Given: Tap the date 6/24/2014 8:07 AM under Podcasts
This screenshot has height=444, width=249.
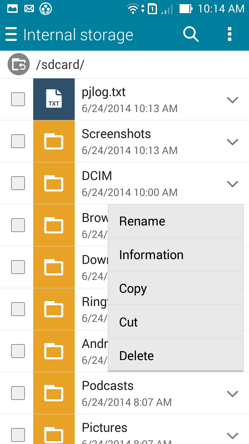Looking at the screenshot, I should pos(127,402).
